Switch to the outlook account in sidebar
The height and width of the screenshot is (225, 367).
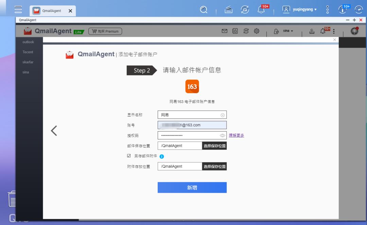(28, 42)
